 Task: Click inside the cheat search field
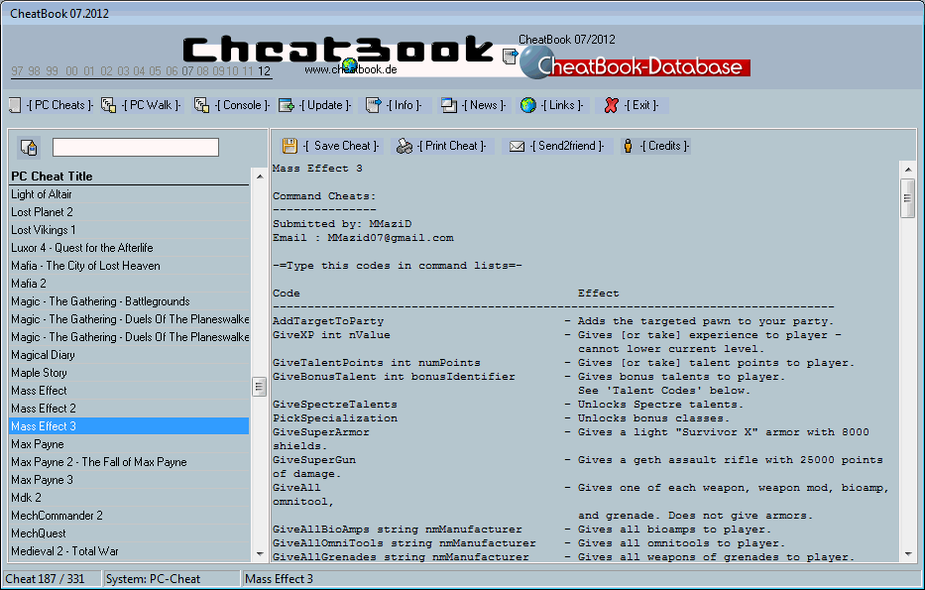point(136,148)
